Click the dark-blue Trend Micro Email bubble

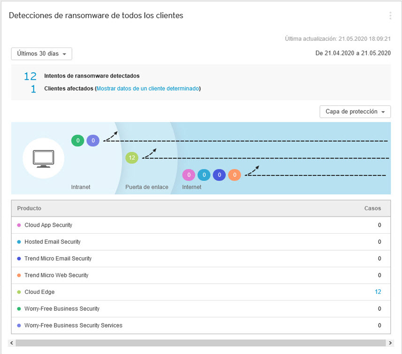click(x=219, y=175)
